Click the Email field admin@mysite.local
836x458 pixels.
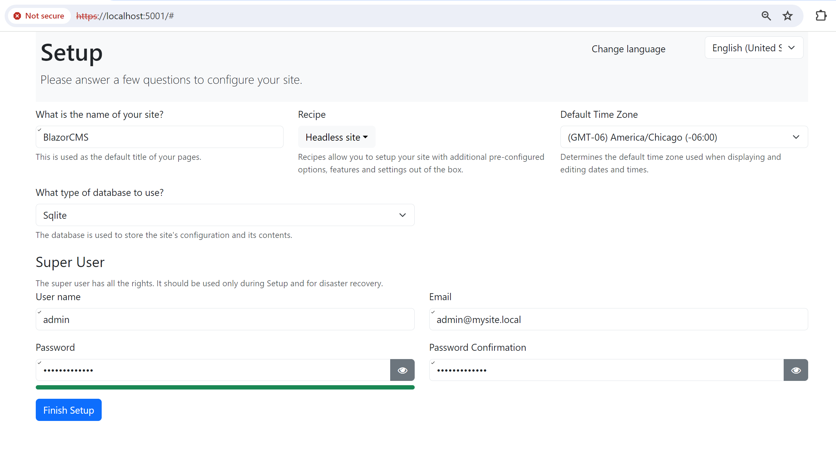[x=618, y=319]
